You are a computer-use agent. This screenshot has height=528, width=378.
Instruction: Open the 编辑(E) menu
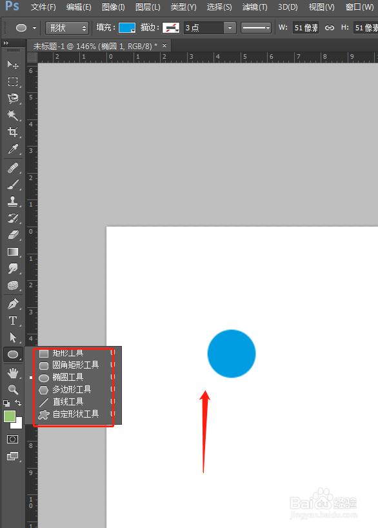coord(79,7)
